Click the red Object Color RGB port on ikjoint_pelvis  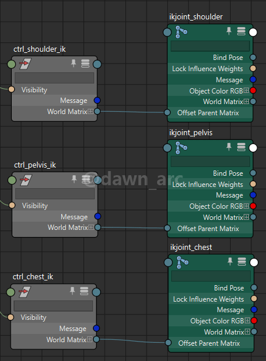(253, 206)
